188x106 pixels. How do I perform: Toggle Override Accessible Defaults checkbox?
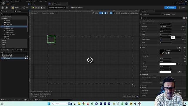(160, 77)
